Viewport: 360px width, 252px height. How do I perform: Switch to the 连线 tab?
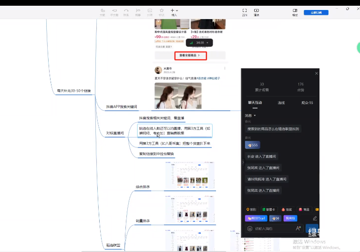[x=281, y=103]
